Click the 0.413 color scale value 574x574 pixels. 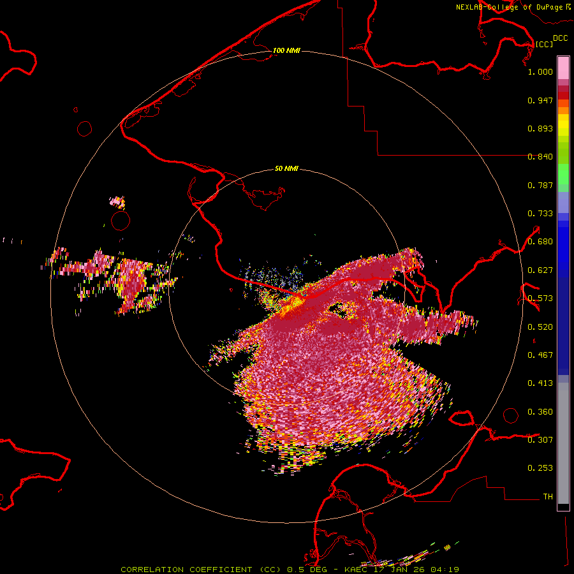[x=540, y=383]
